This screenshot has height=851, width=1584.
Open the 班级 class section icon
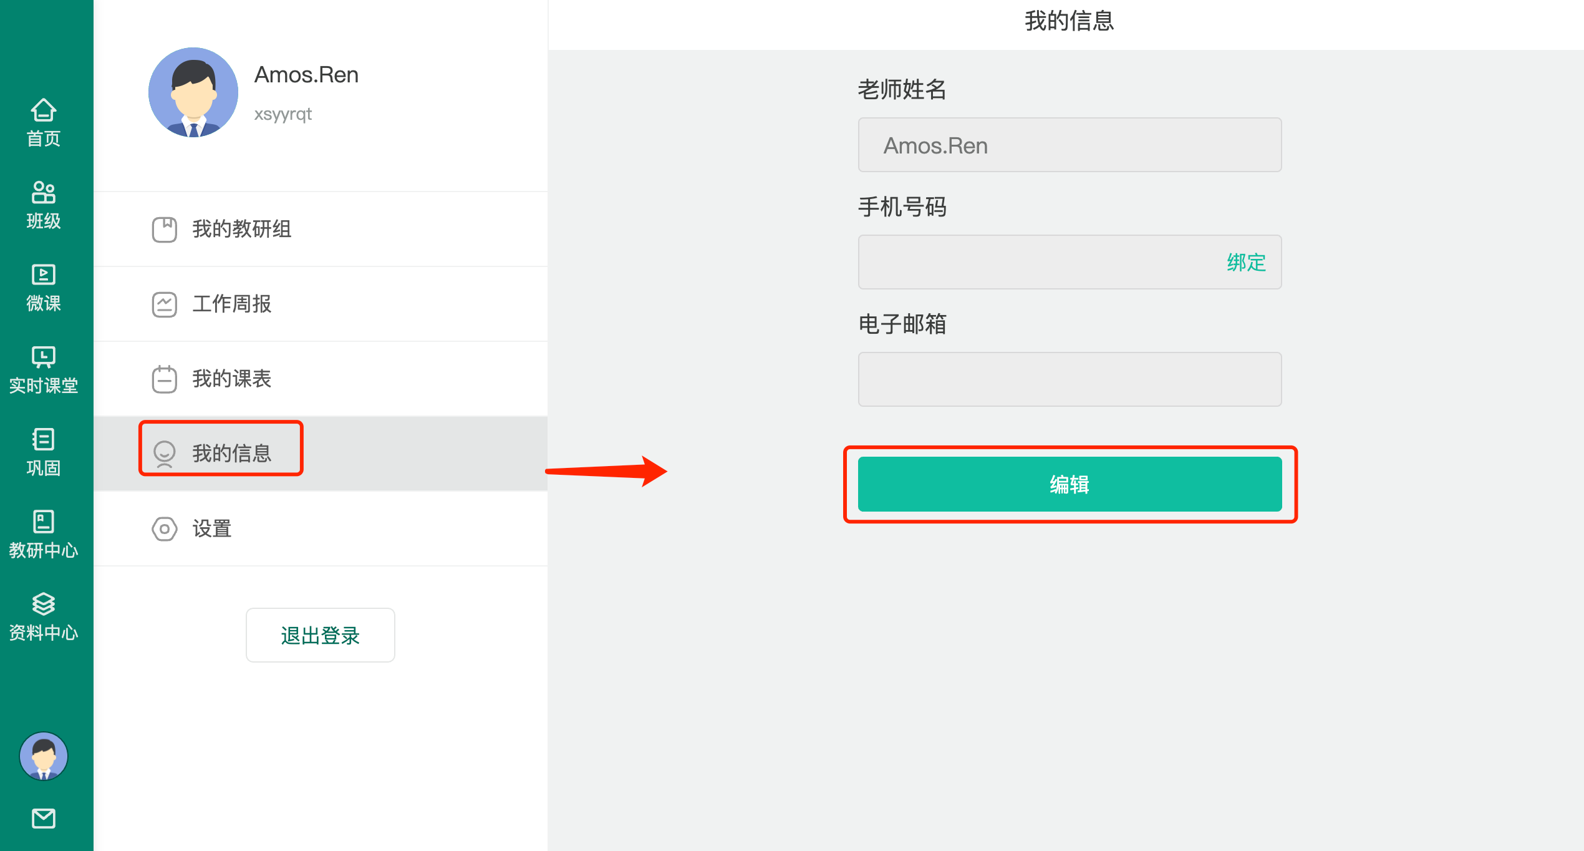pyautogui.click(x=43, y=192)
